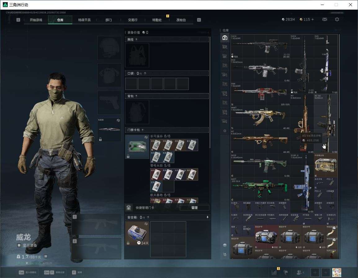This screenshot has height=278, width=358.
Task: Select the top-left SVCH rifle in warehouse
Action: click(260, 46)
